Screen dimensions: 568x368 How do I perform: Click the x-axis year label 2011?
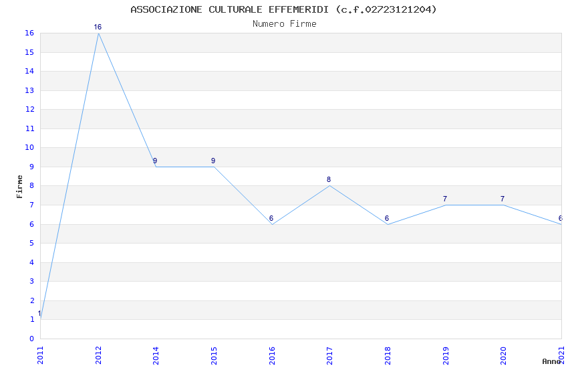[40, 355]
